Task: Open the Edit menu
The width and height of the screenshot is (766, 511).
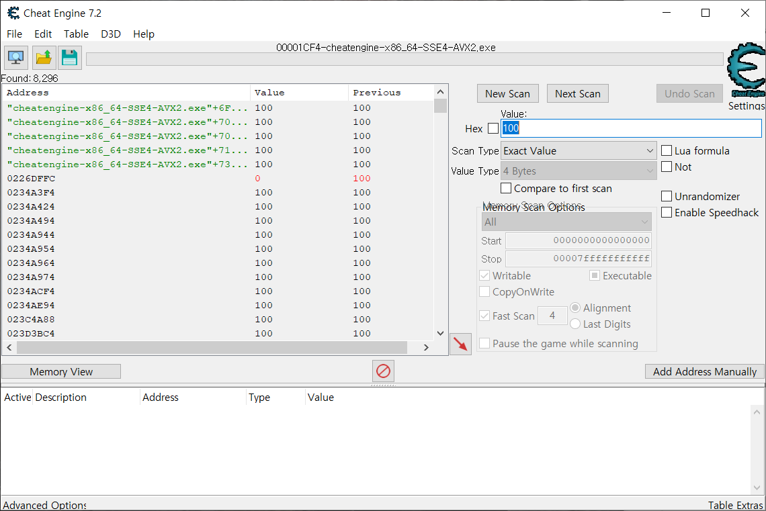Action: click(43, 34)
